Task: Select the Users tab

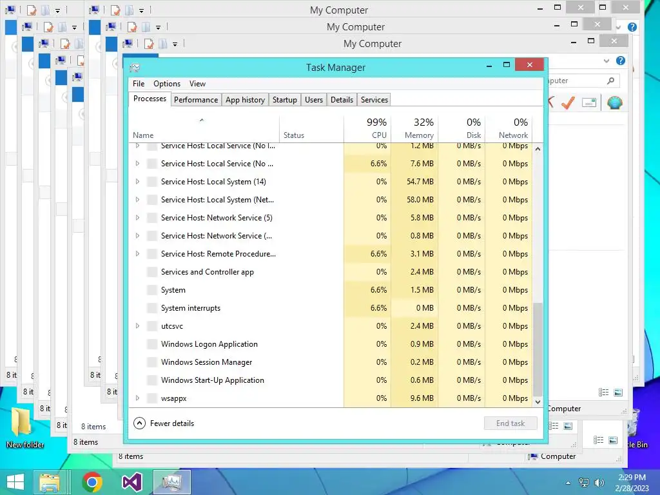Action: click(x=314, y=100)
